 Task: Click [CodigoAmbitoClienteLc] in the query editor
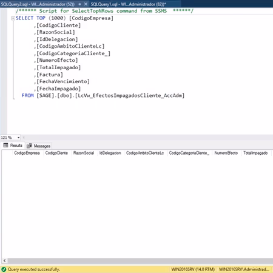point(70,46)
